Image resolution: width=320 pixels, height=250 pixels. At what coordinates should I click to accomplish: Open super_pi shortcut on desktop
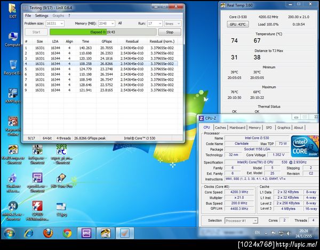[62, 155]
